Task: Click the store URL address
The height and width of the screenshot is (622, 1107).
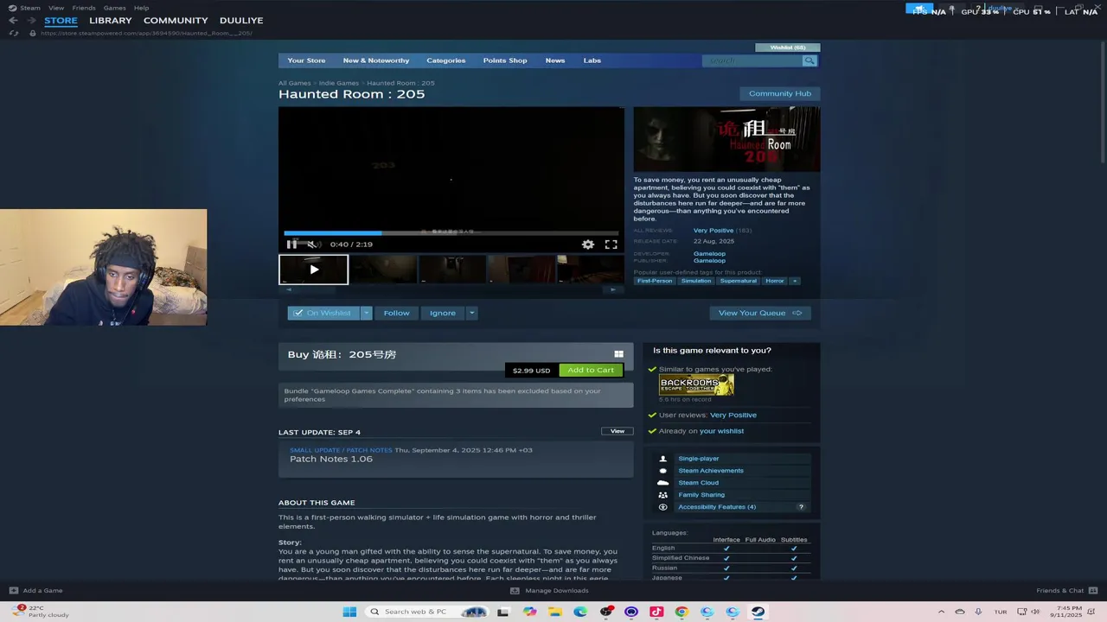Action: point(147,33)
